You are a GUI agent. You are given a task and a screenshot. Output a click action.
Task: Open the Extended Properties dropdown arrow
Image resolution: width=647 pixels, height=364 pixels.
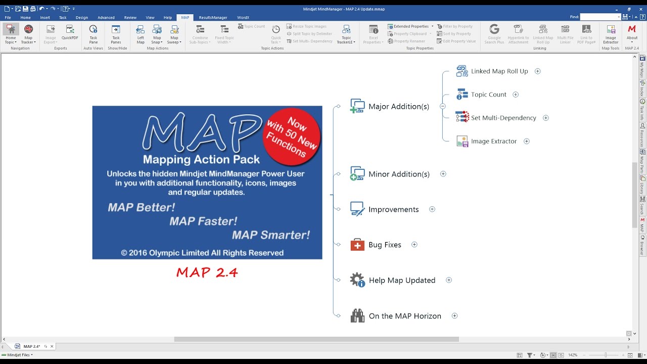432,26
